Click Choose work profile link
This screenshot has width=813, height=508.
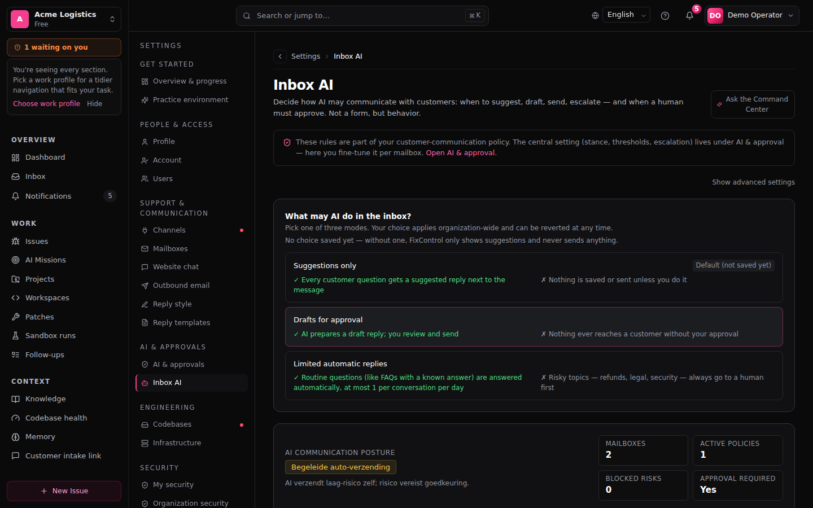[x=46, y=104]
